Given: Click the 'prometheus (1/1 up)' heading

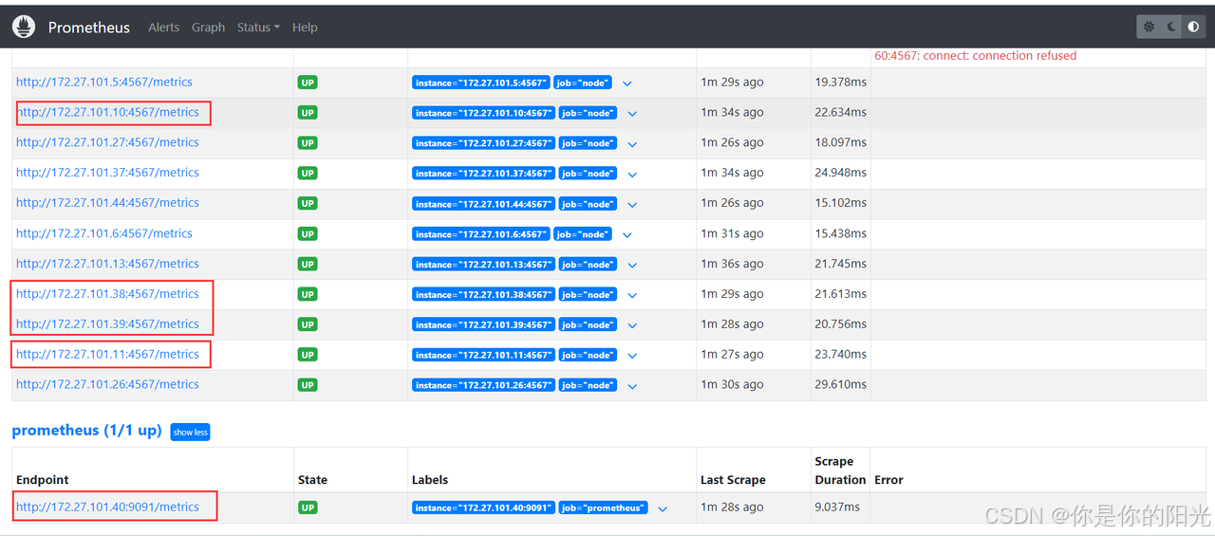Looking at the screenshot, I should (86, 430).
